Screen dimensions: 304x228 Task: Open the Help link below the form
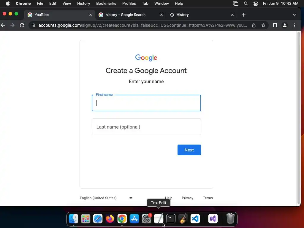click(169, 198)
